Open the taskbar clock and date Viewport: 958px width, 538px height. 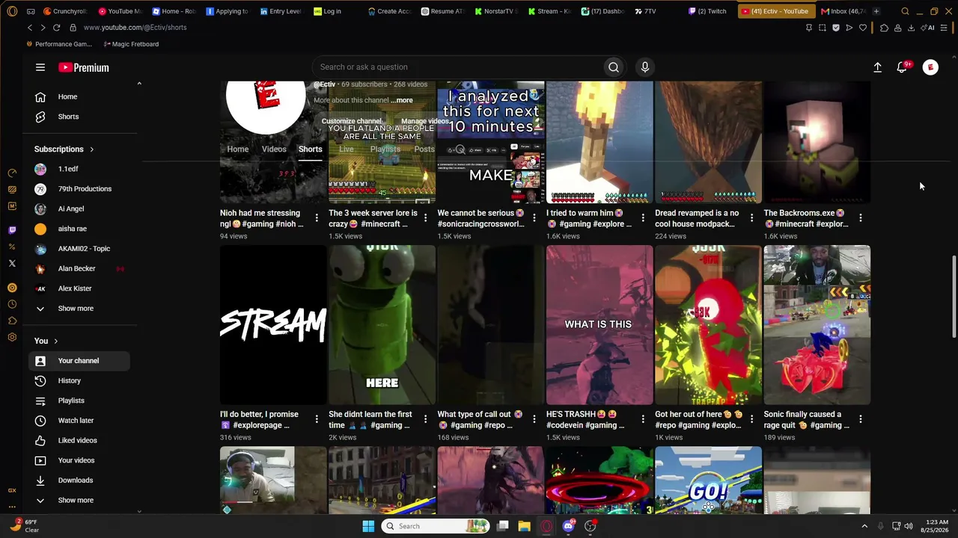coord(936,526)
